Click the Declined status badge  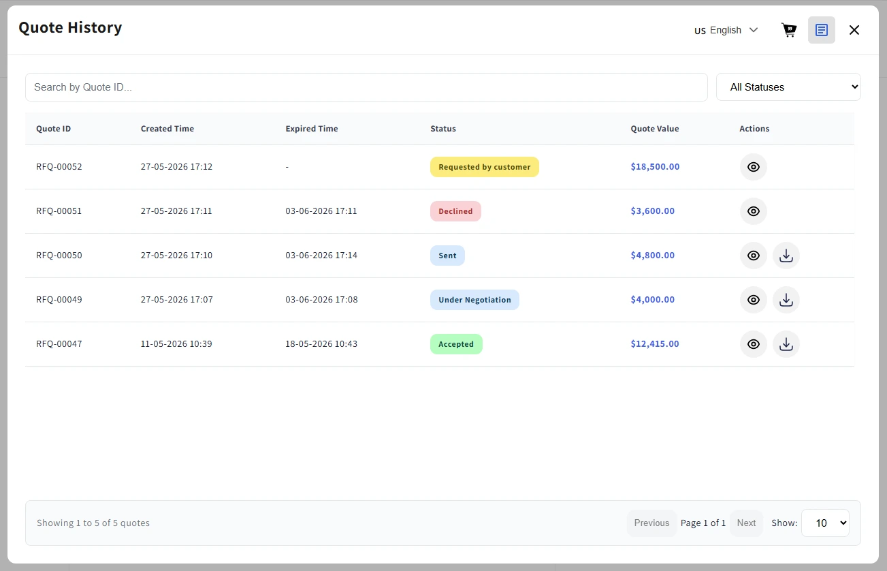click(455, 211)
